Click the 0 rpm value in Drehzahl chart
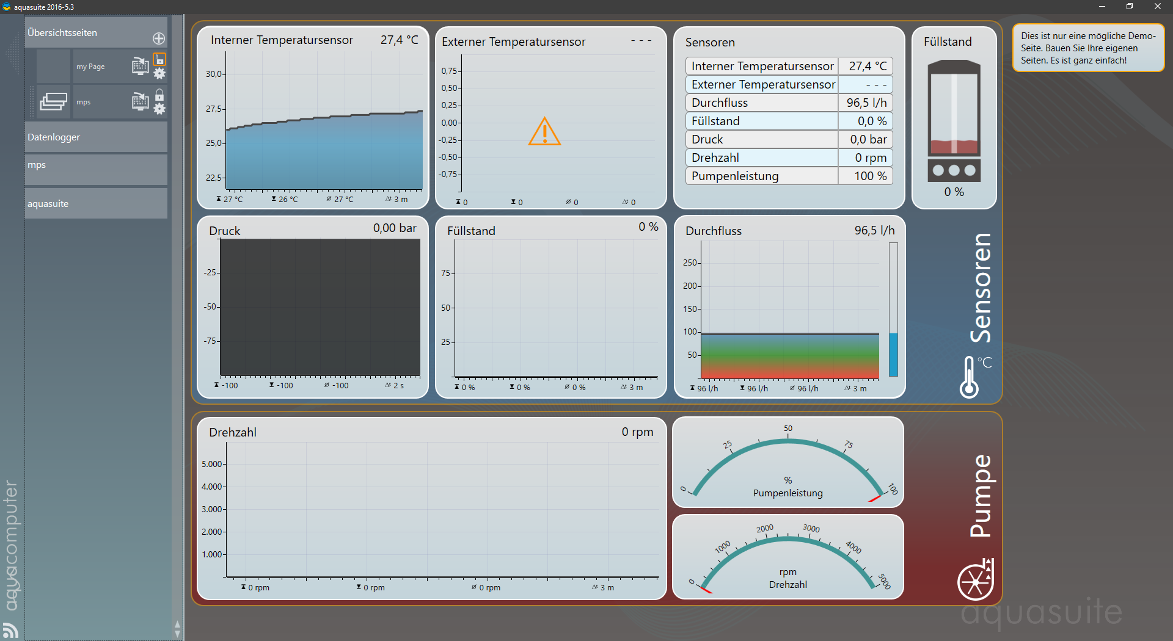 637,432
